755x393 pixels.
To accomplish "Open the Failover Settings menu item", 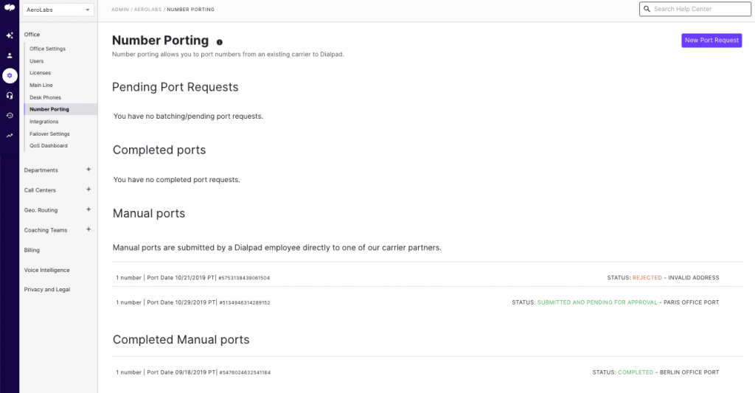I will tap(49, 133).
